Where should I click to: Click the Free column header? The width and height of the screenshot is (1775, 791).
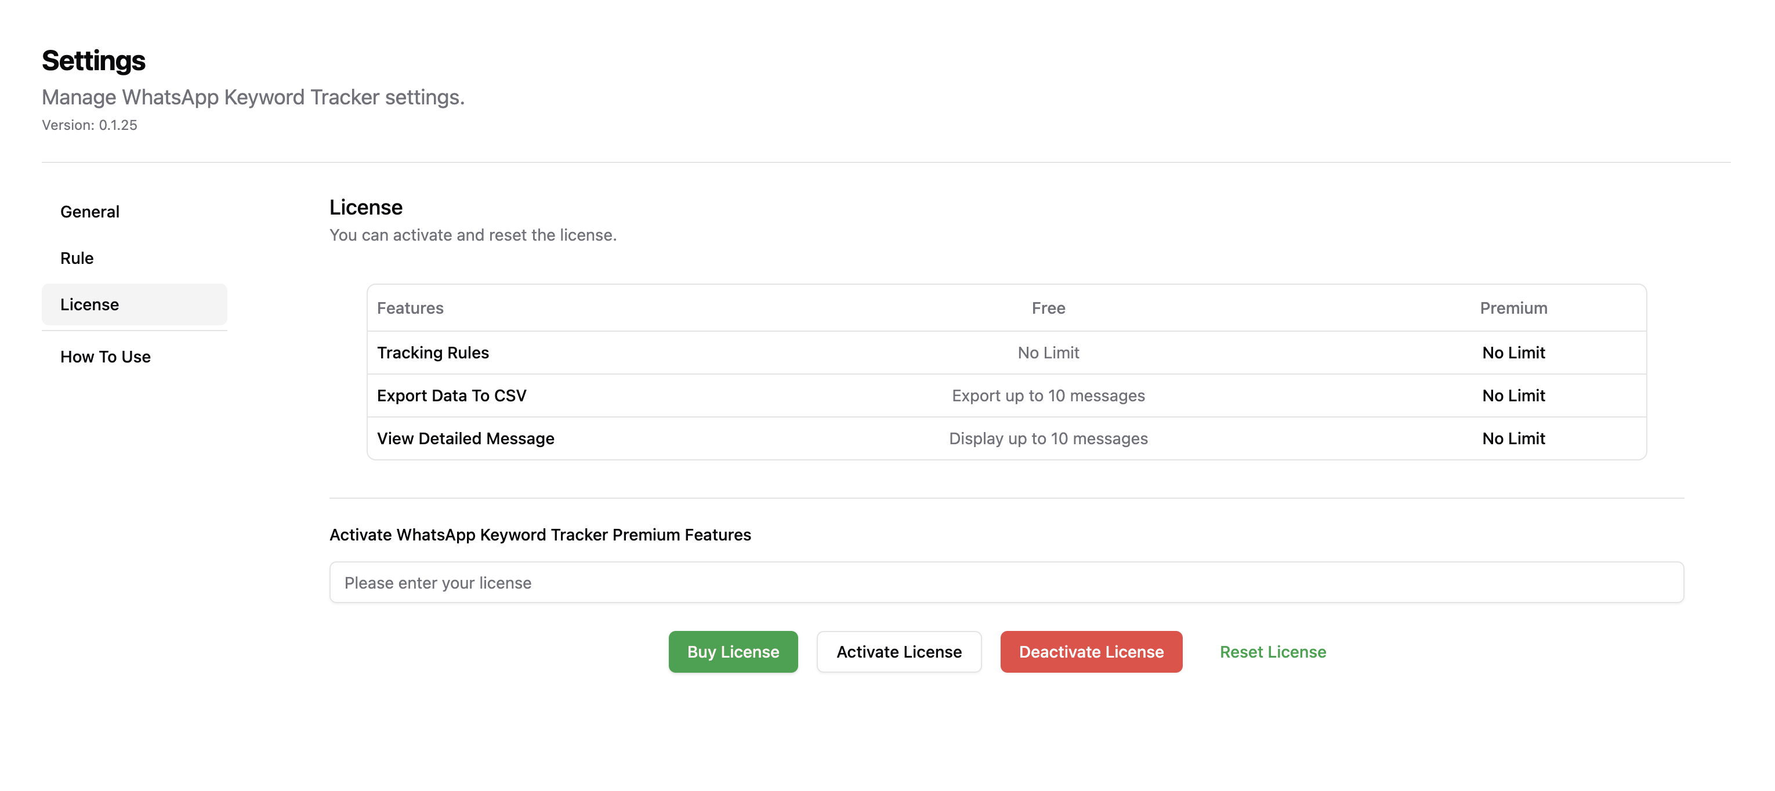coord(1048,308)
